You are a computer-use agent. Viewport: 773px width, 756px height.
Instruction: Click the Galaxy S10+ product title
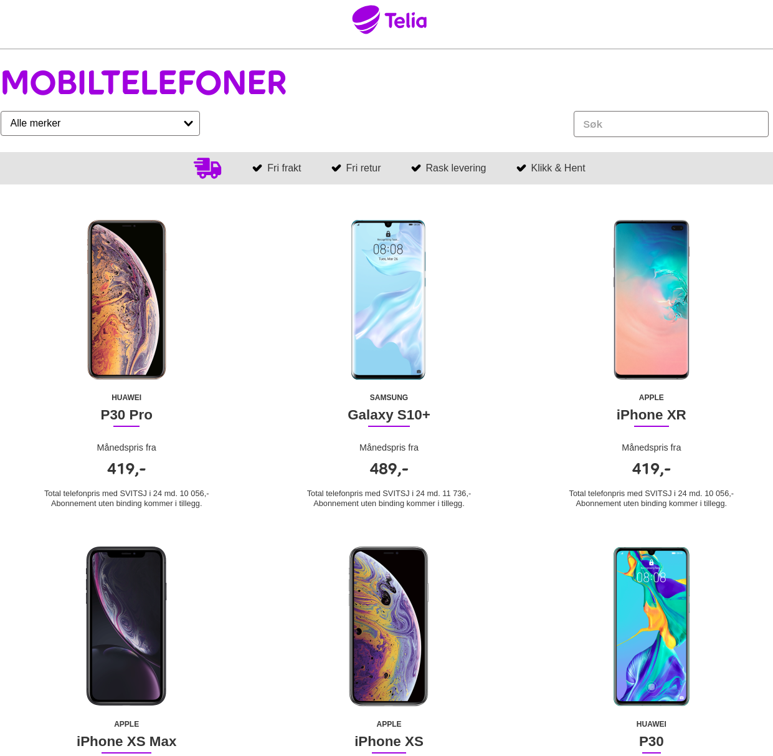(389, 415)
